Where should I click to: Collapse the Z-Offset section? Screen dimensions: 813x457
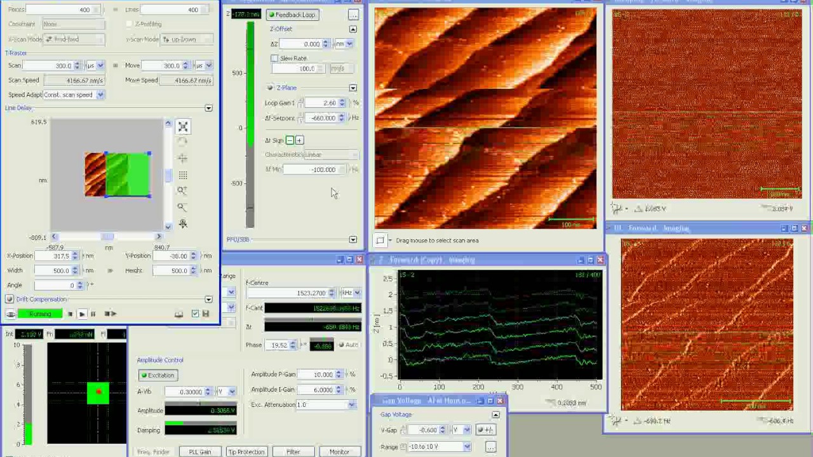click(353, 29)
